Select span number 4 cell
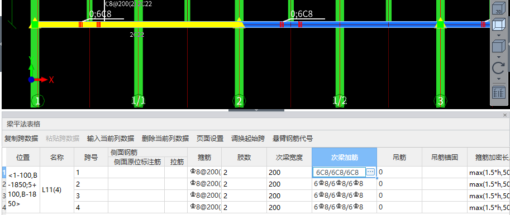This screenshot has width=510, height=215. coord(91,207)
